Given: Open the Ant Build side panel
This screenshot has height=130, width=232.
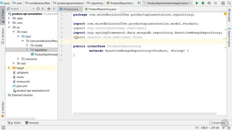Looking at the screenshot, I should click(x=229, y=15).
